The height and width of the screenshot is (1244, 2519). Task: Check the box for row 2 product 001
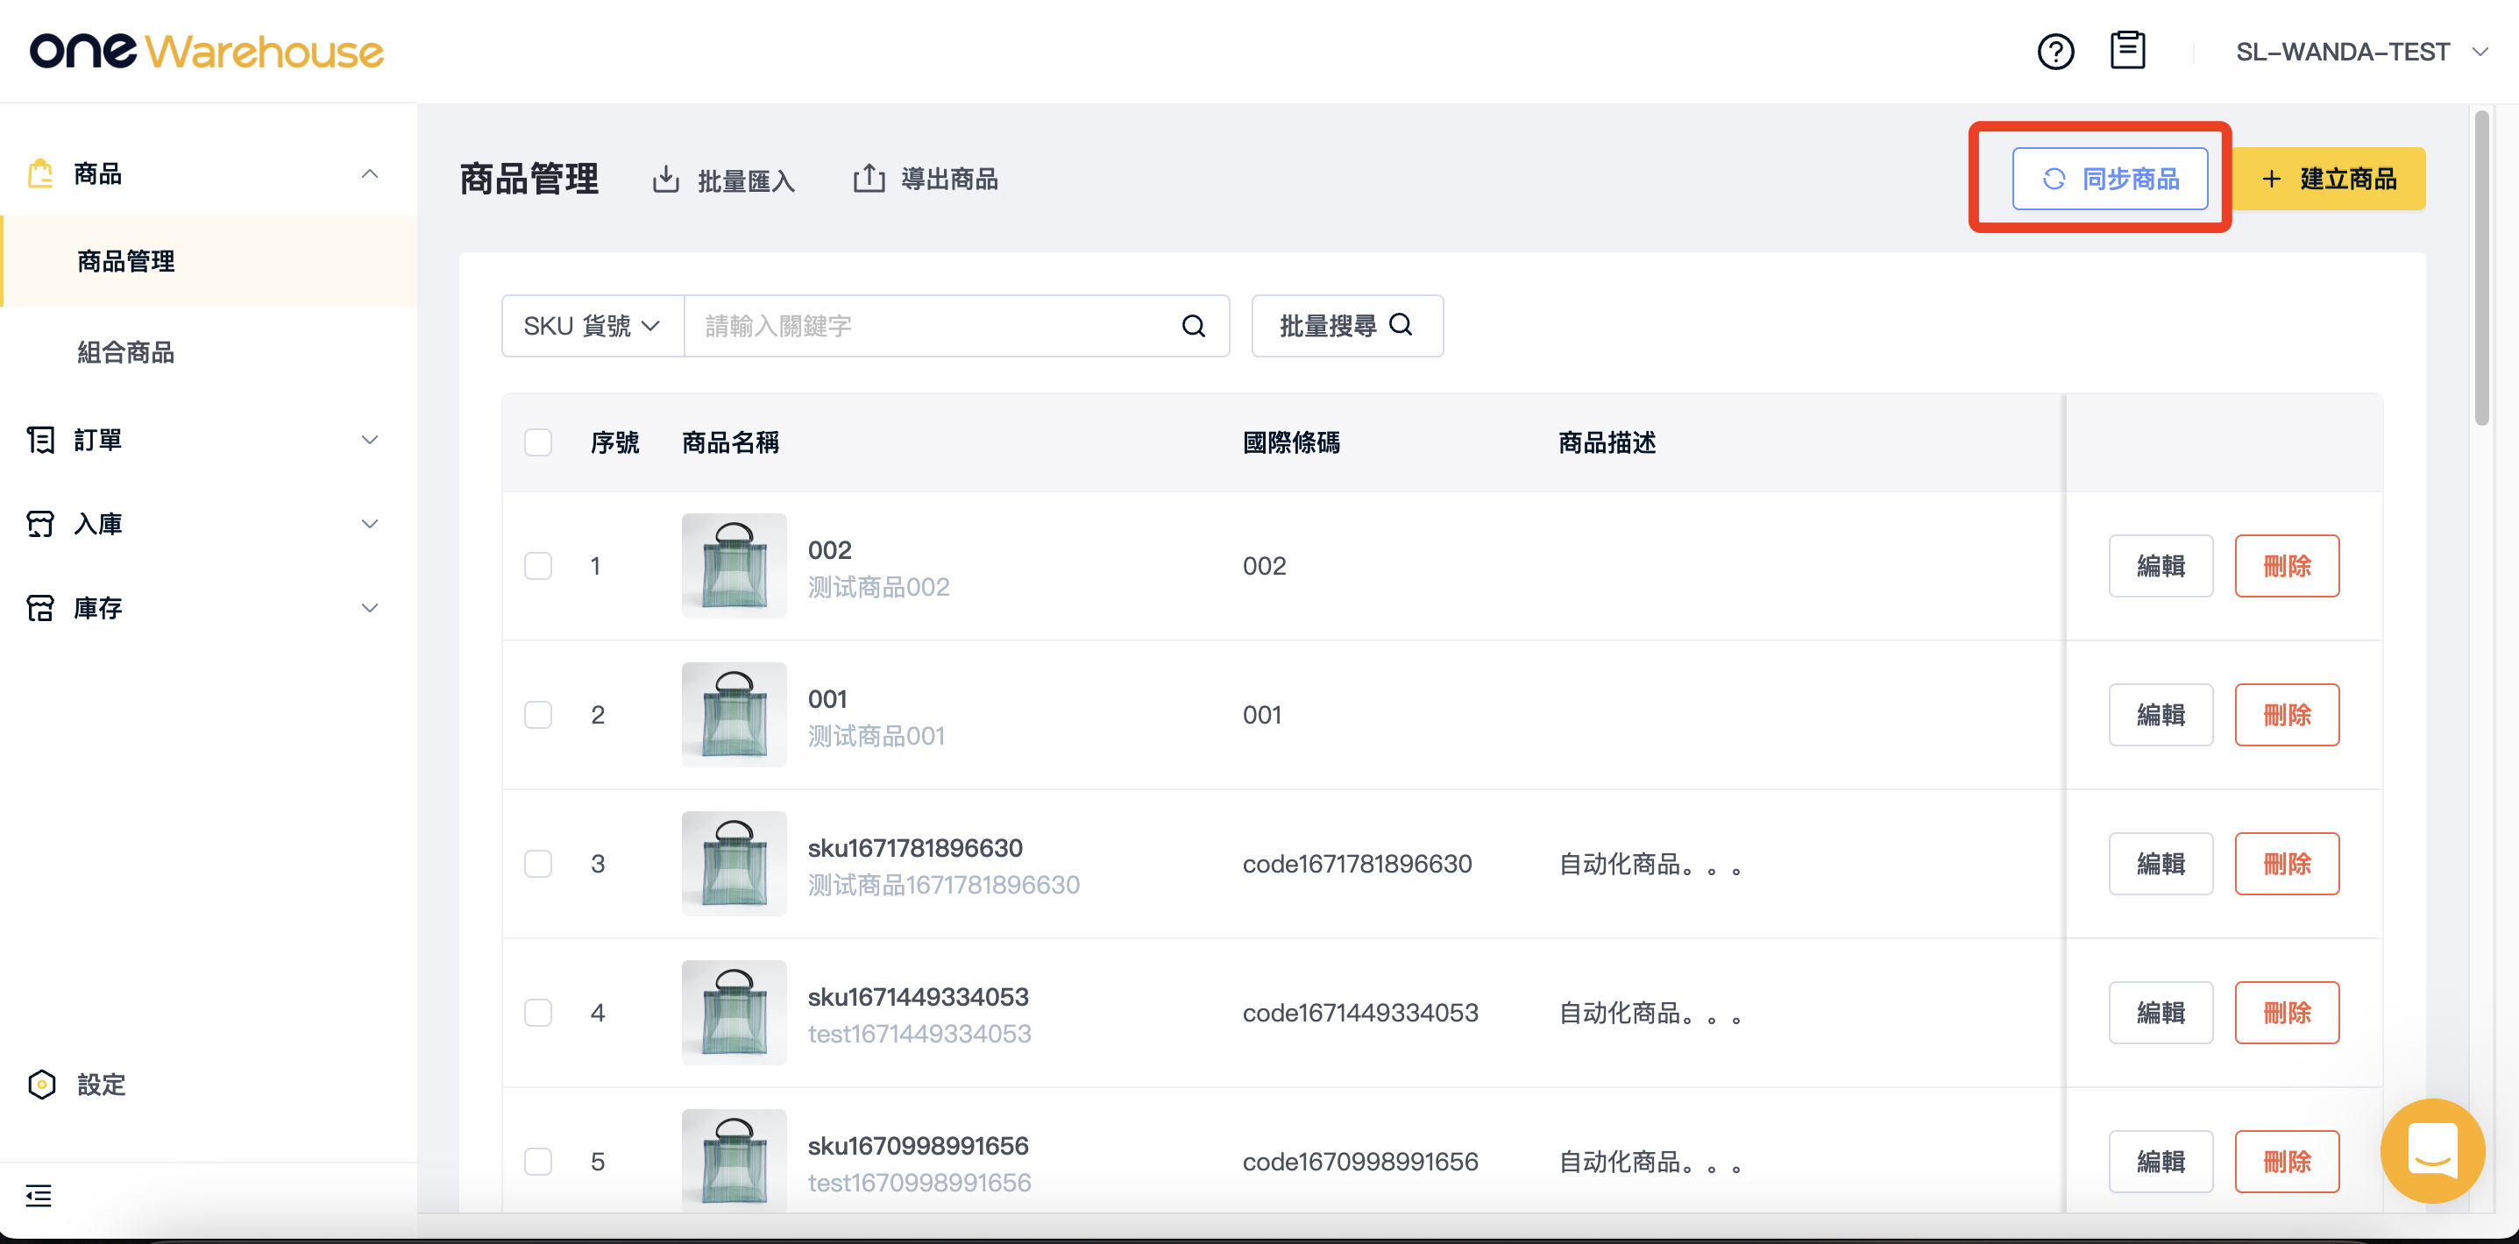(x=538, y=716)
